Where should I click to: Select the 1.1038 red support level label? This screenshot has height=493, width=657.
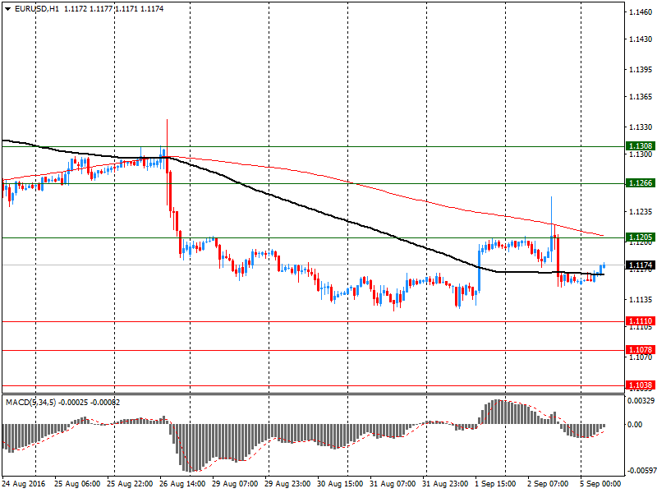pos(641,385)
